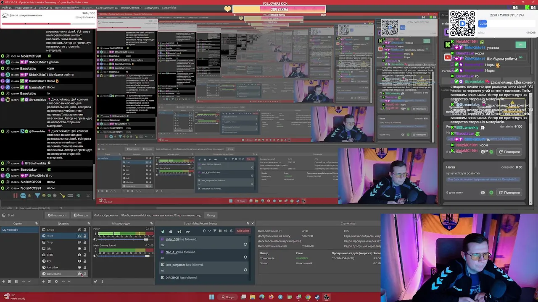
Task: Click the megaphone icon in Recent Events
Action: (x=179, y=232)
